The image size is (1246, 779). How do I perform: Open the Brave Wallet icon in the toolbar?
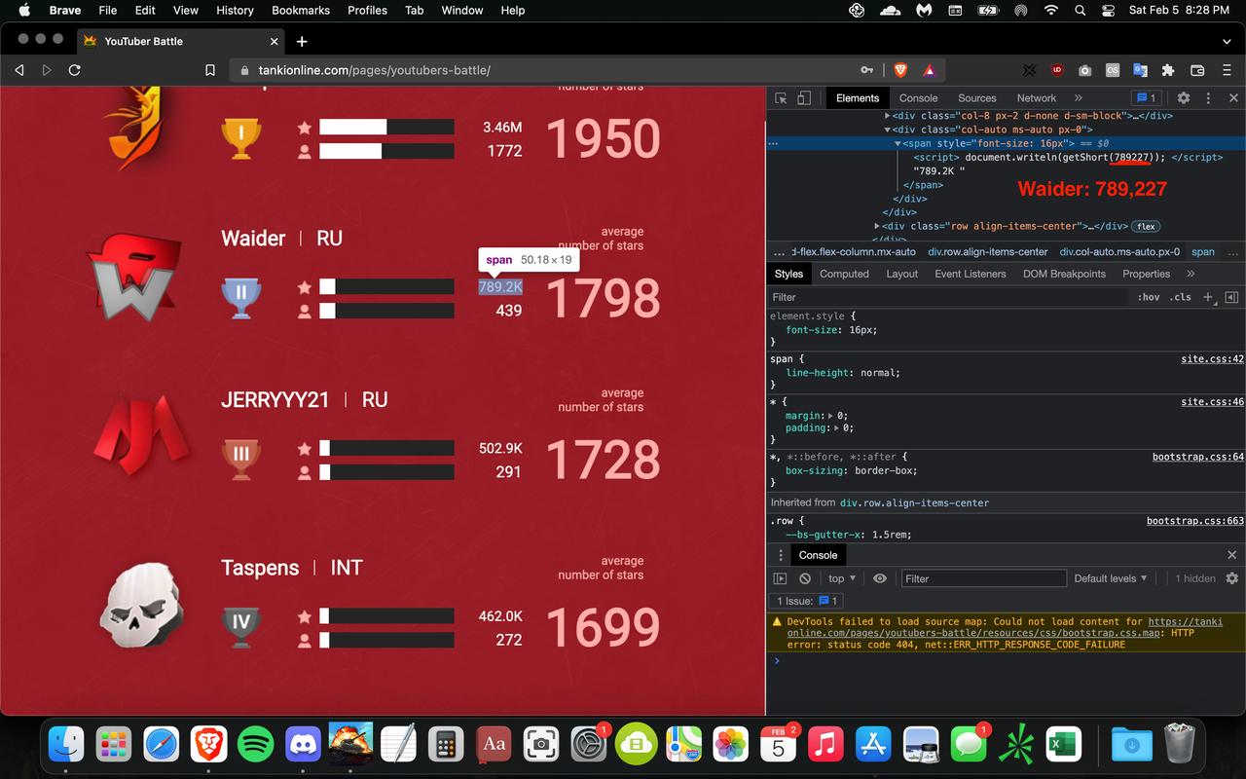(1197, 70)
